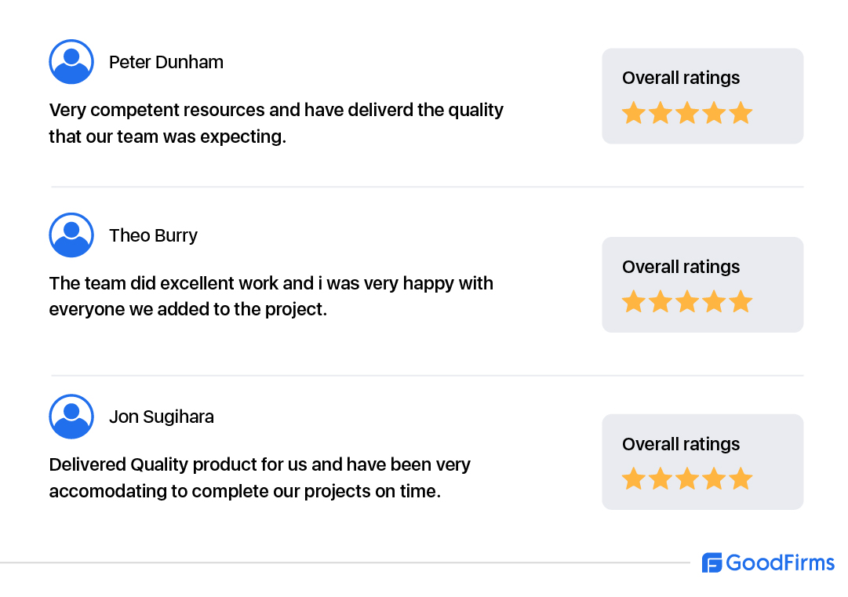Click fifth star in Peter Dunham's rating
Viewport: 848px width, 597px height.
(741, 113)
